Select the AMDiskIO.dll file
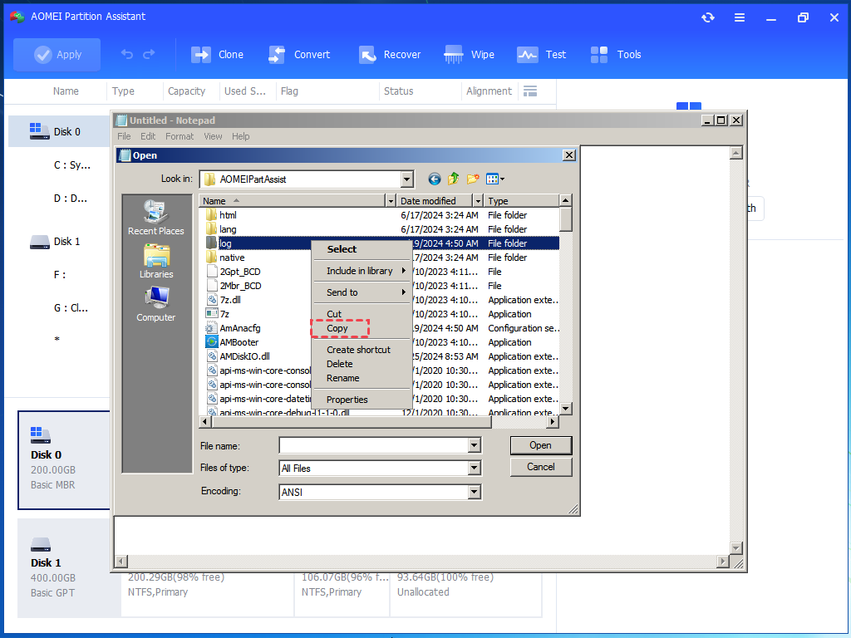The height and width of the screenshot is (638, 851). (x=238, y=356)
